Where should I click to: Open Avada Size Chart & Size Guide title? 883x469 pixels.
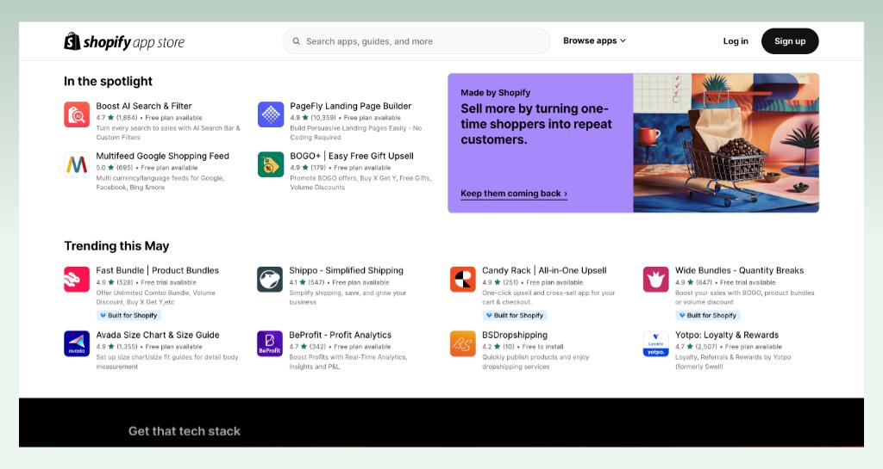pyautogui.click(x=158, y=335)
